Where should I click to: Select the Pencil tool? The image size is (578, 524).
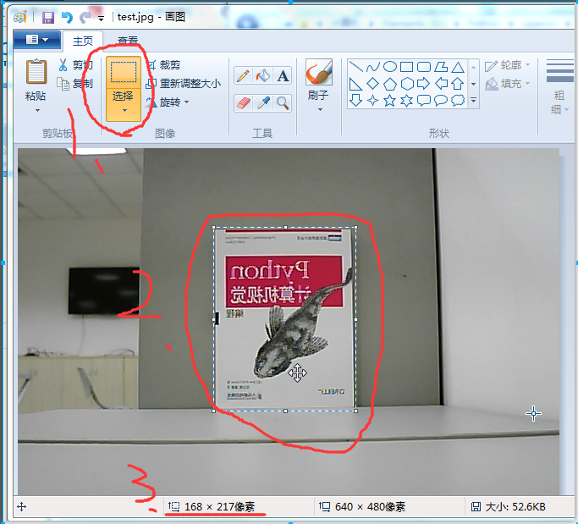(243, 76)
